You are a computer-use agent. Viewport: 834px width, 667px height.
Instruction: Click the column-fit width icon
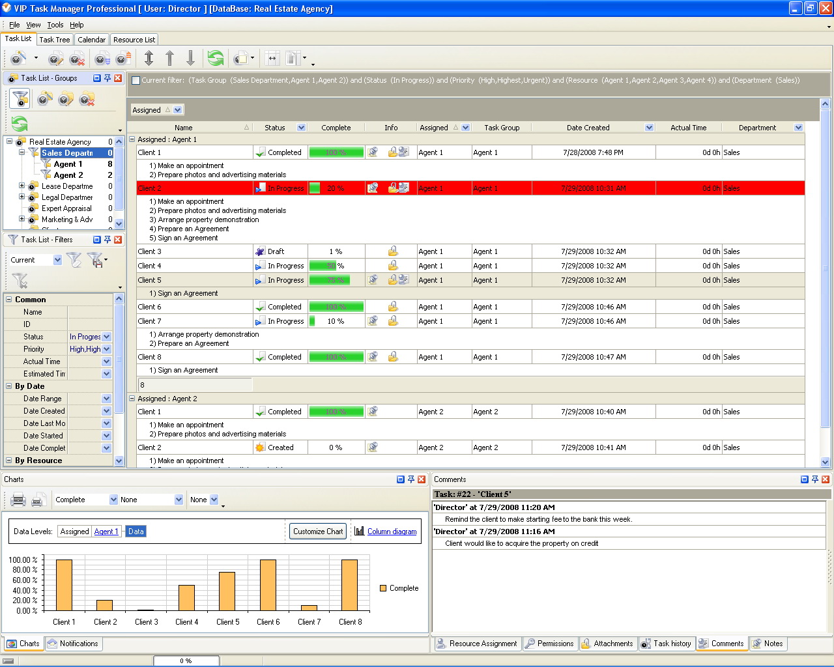point(272,59)
